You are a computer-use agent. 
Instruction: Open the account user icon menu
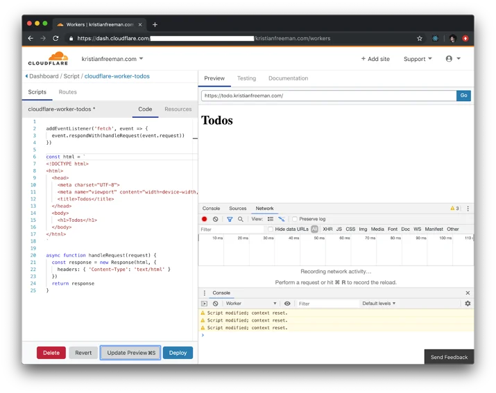click(453, 59)
